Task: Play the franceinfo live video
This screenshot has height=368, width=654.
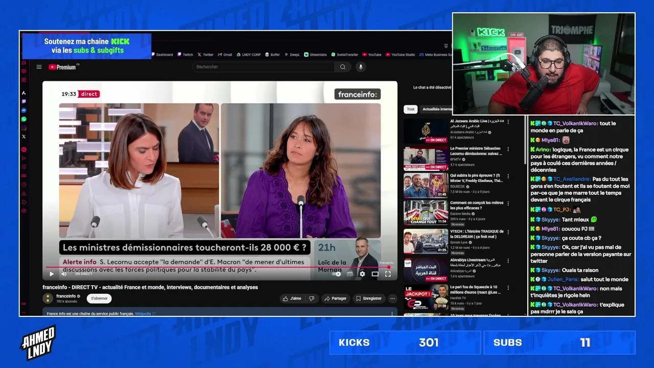Action: [52, 274]
